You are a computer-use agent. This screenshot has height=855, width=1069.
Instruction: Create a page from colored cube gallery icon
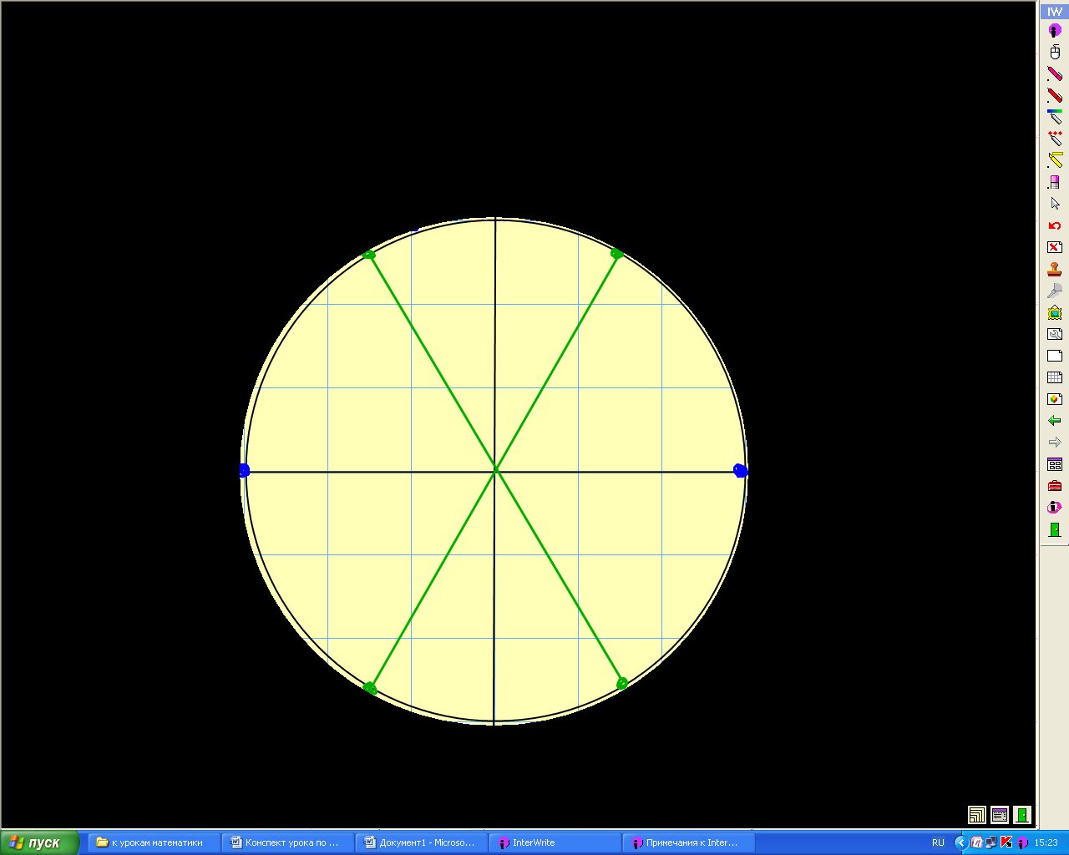1055,399
